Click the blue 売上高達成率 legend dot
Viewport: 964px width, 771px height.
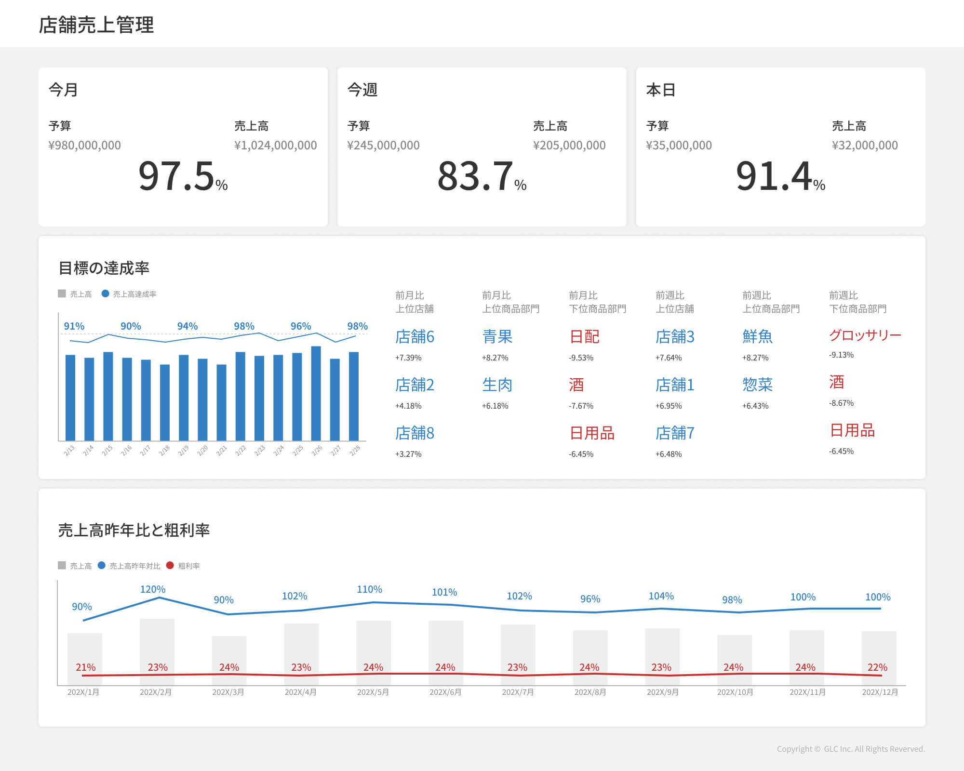(x=105, y=293)
